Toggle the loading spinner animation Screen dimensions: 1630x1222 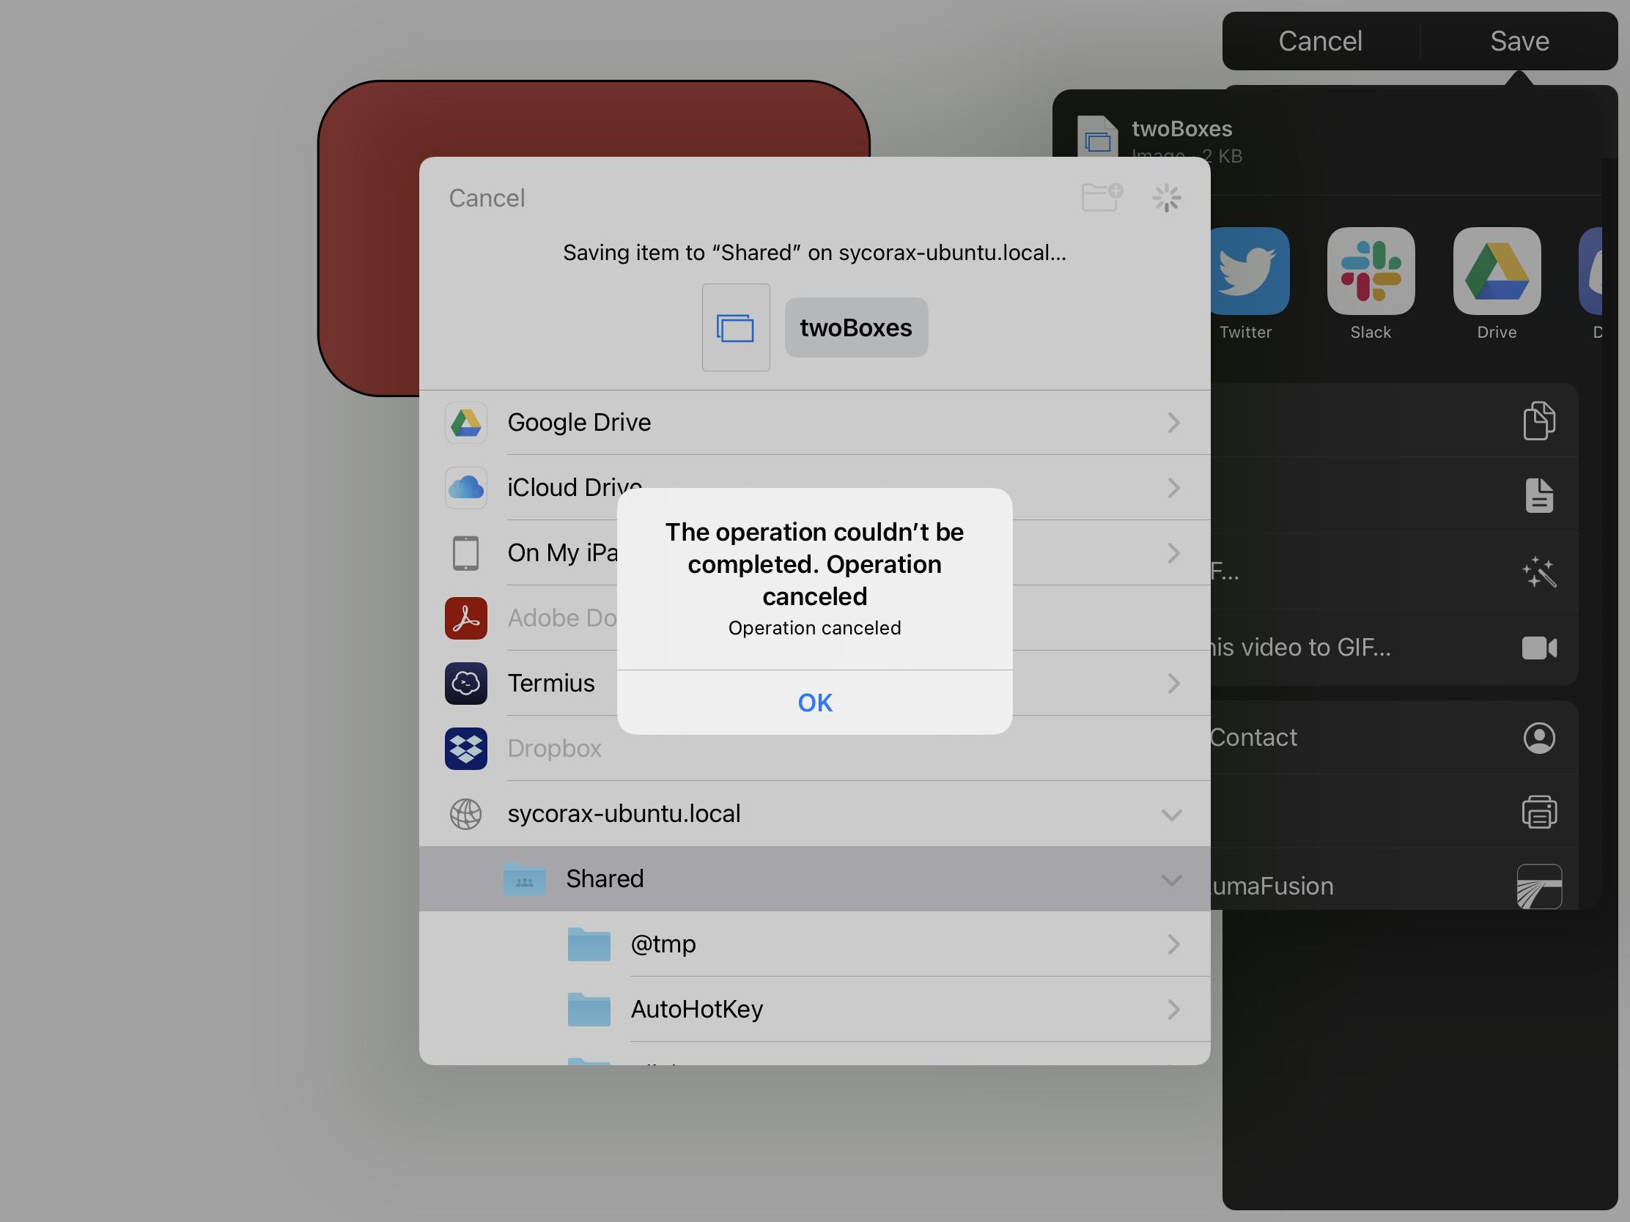[x=1167, y=196]
